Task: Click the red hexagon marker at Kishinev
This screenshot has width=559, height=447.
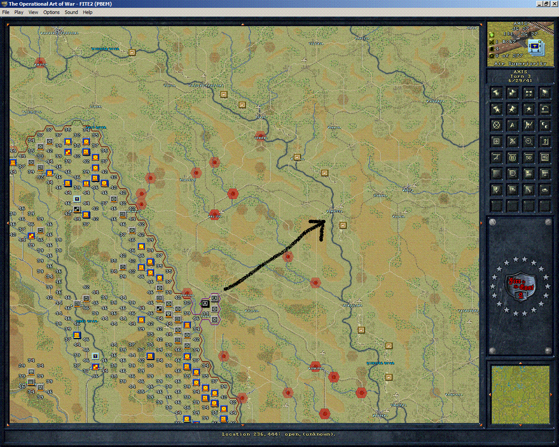Action: pos(315,366)
